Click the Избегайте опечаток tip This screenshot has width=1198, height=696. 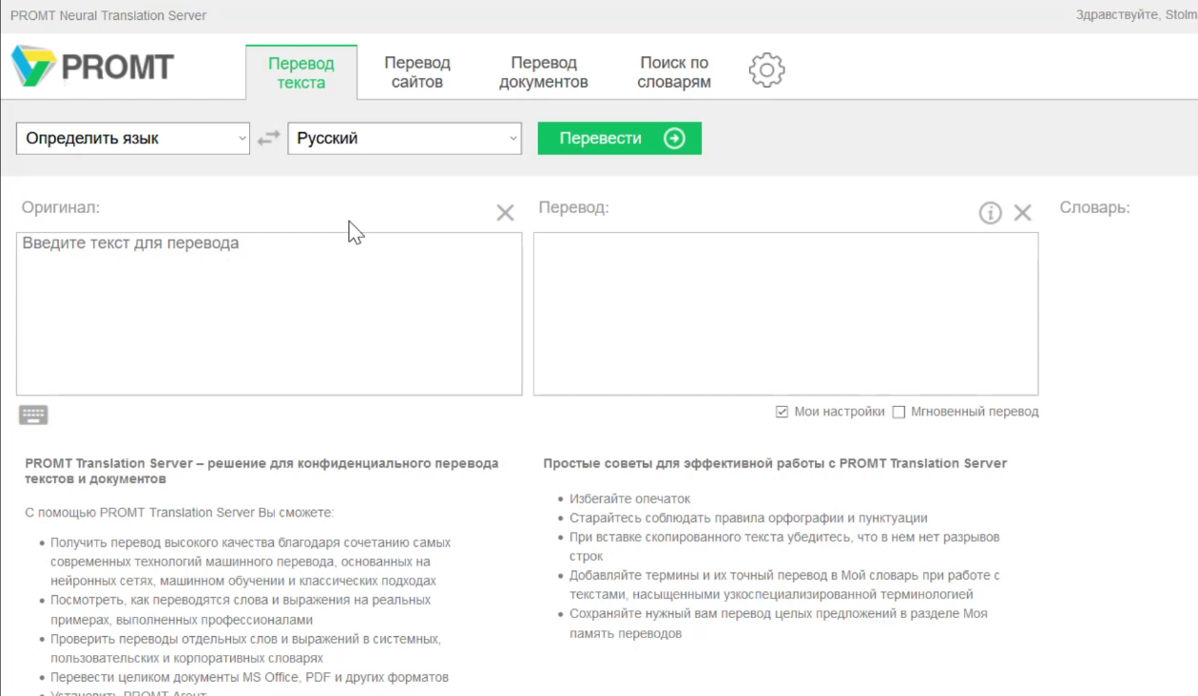tap(629, 499)
